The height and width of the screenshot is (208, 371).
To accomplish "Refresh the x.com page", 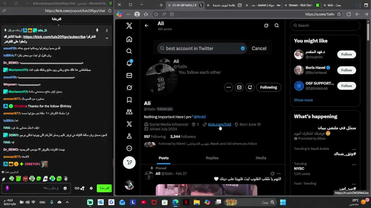I will pyautogui.click(x=349, y=14).
